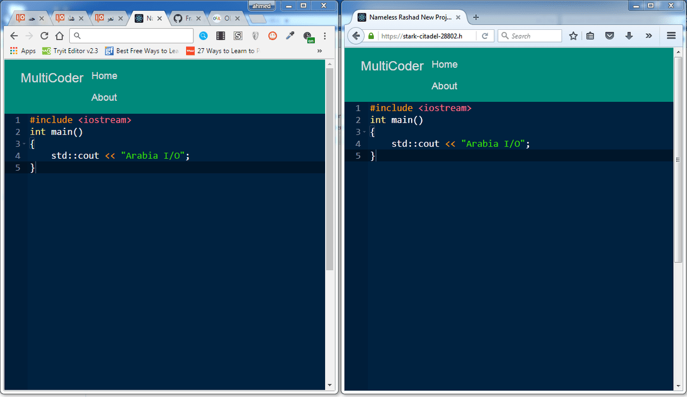This screenshot has width=687, height=397.
Task: Click Chrome's forward navigation arrow
Action: 29,36
